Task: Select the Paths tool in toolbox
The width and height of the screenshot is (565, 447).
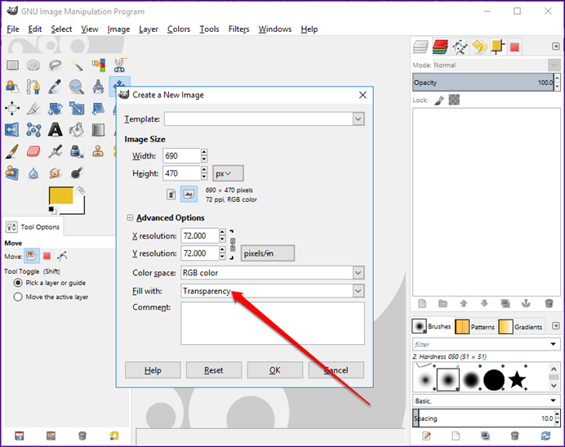Action: [33, 87]
